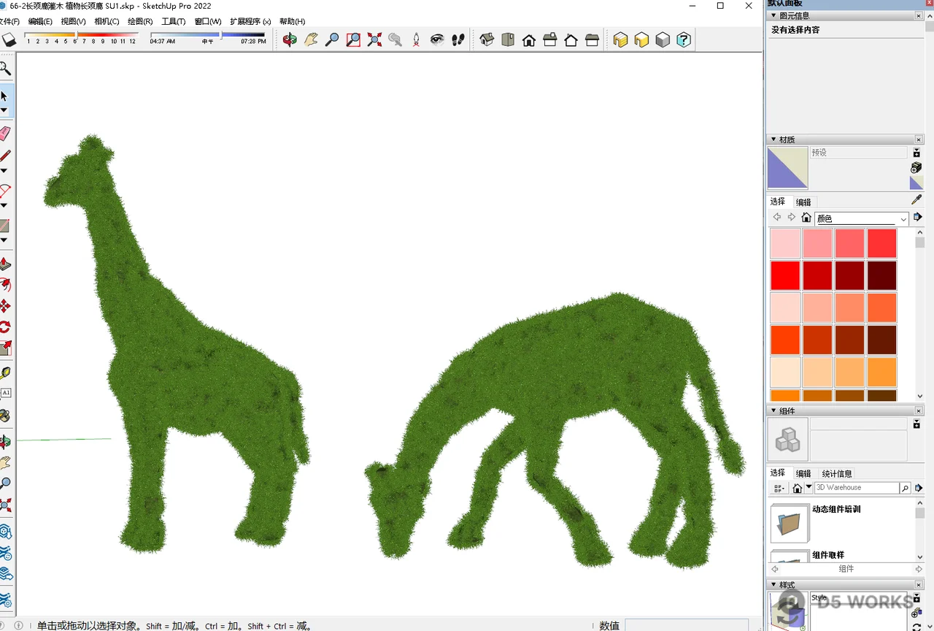The image size is (934, 631).
Task: Select the Line pencil tool
Action: point(4,156)
